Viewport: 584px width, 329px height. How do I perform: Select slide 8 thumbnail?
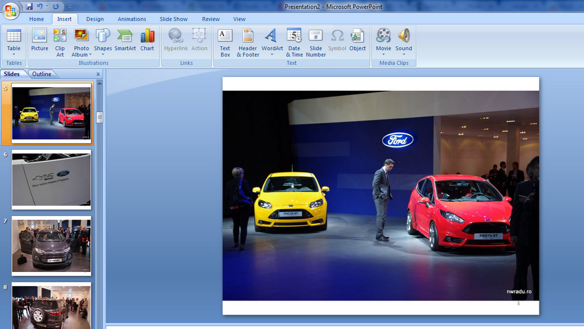51,306
